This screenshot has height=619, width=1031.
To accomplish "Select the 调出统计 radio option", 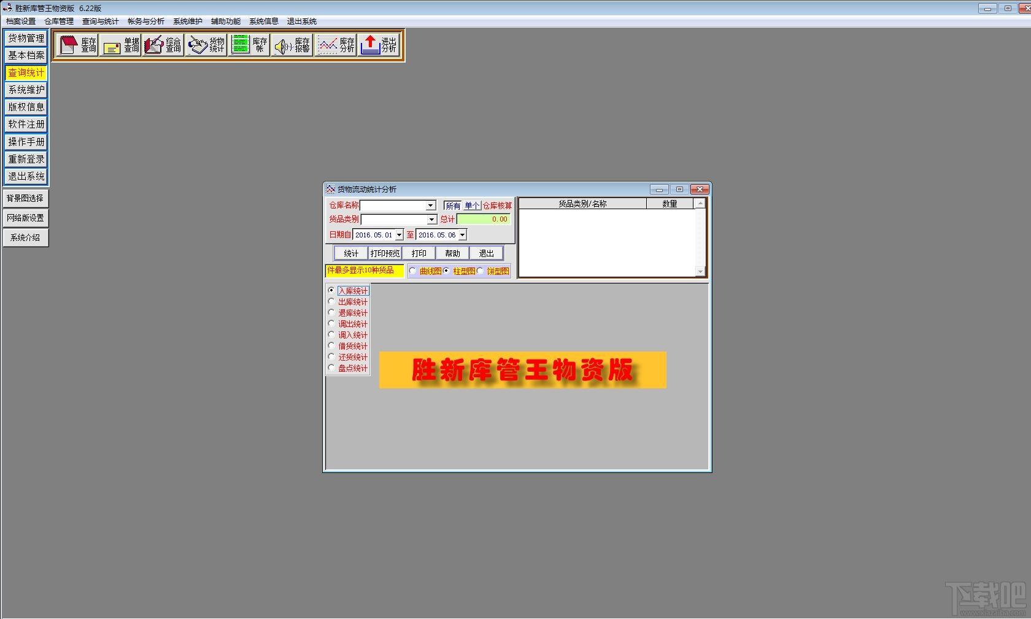I will [348, 324].
